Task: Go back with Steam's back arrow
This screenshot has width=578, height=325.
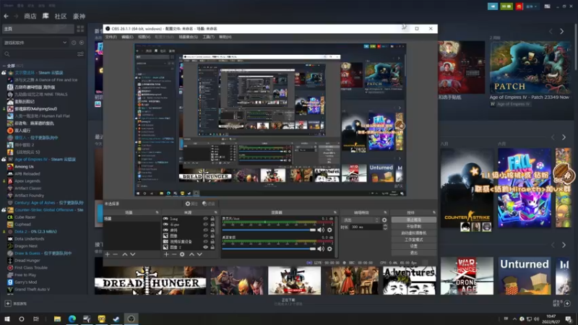Action: click(x=7, y=16)
